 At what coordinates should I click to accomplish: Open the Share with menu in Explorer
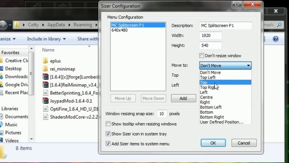click(88, 39)
